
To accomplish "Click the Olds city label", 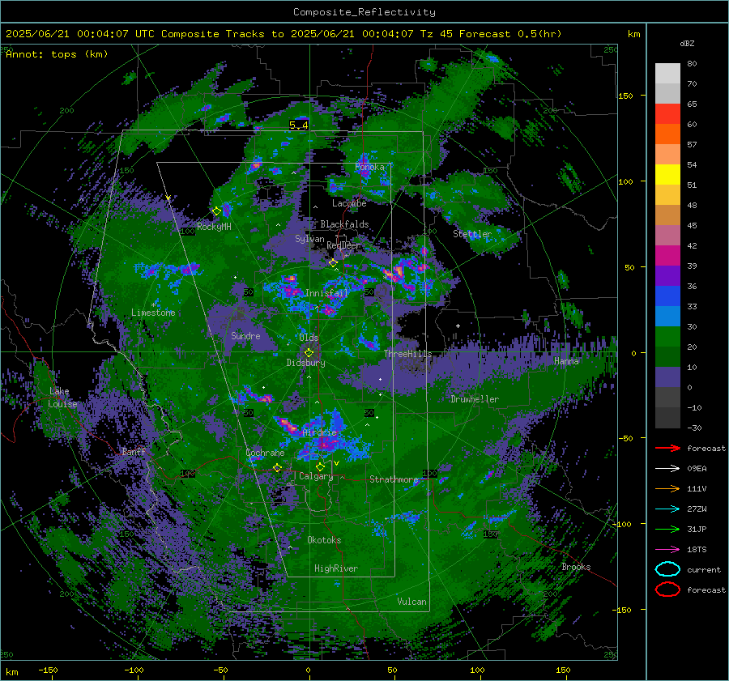I will click(309, 338).
